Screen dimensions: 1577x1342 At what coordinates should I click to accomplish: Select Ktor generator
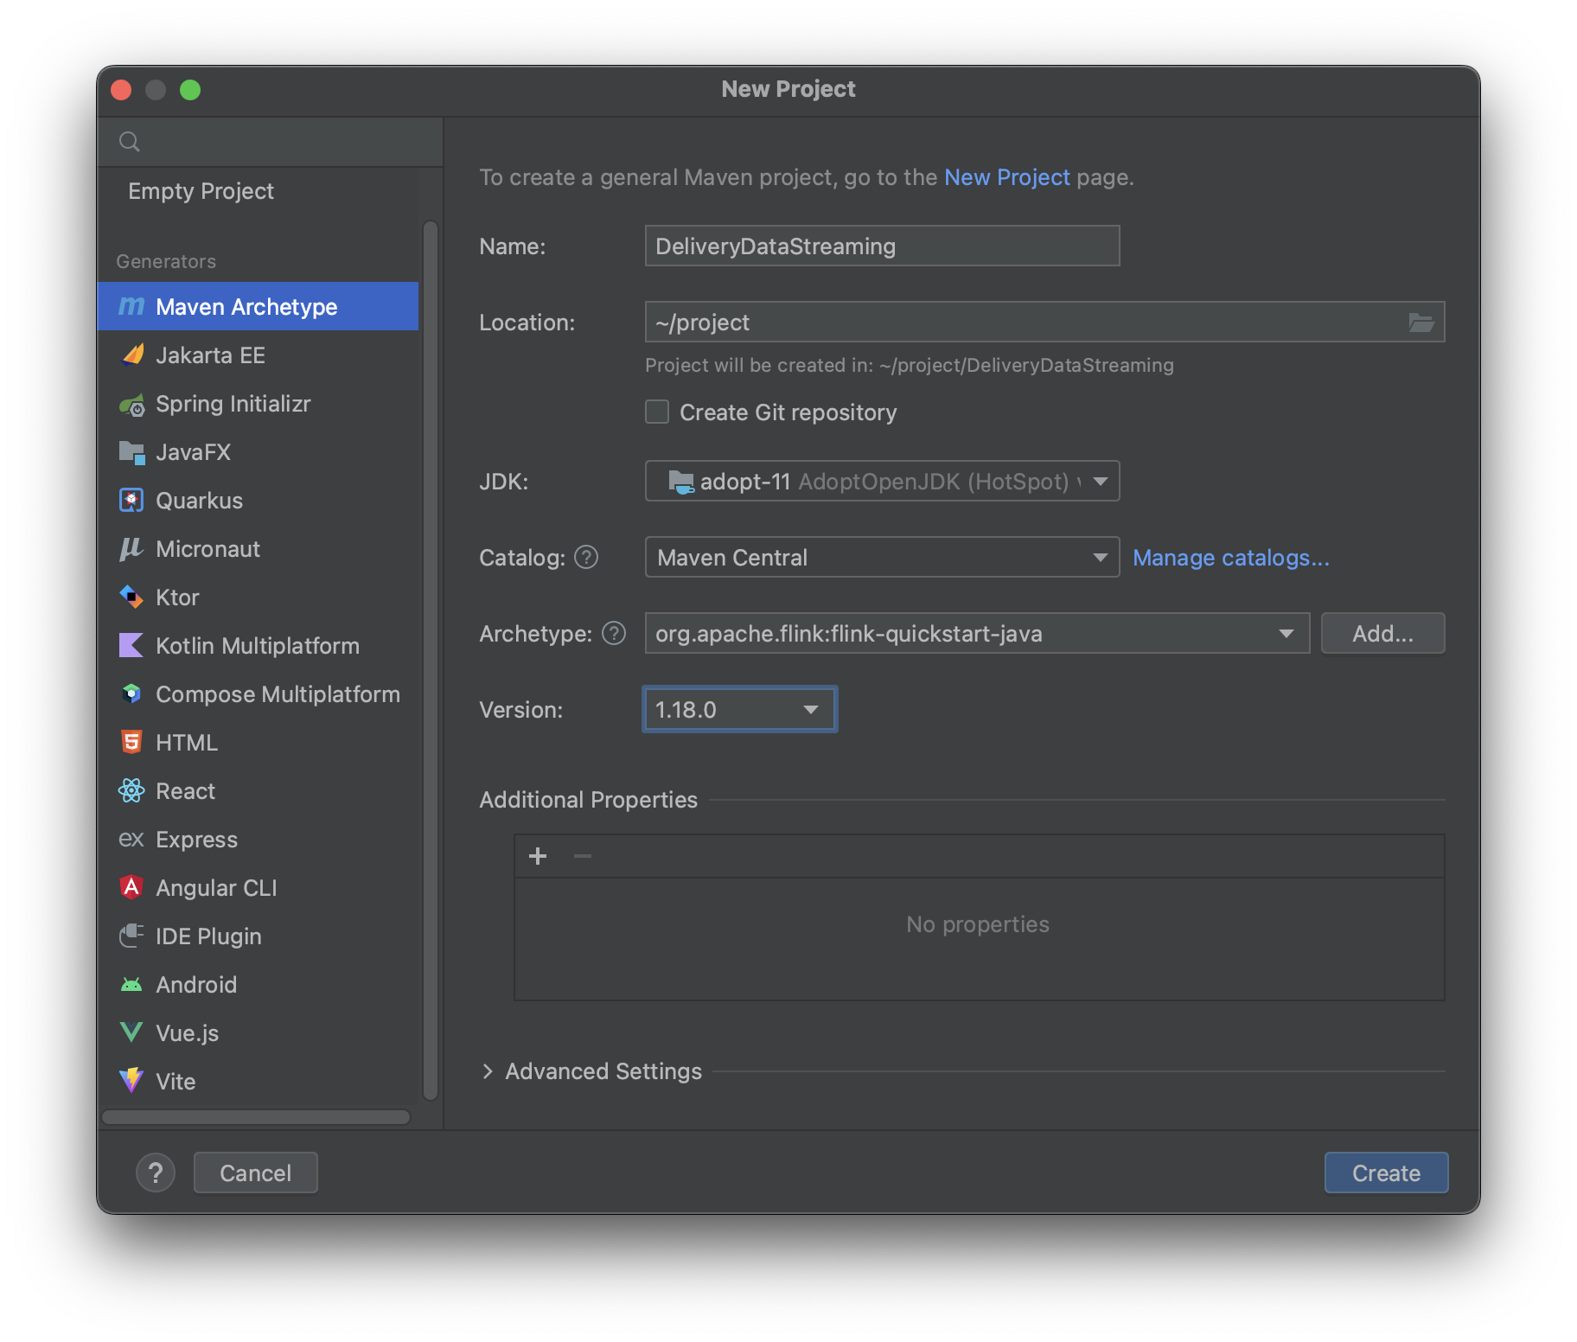pos(258,597)
